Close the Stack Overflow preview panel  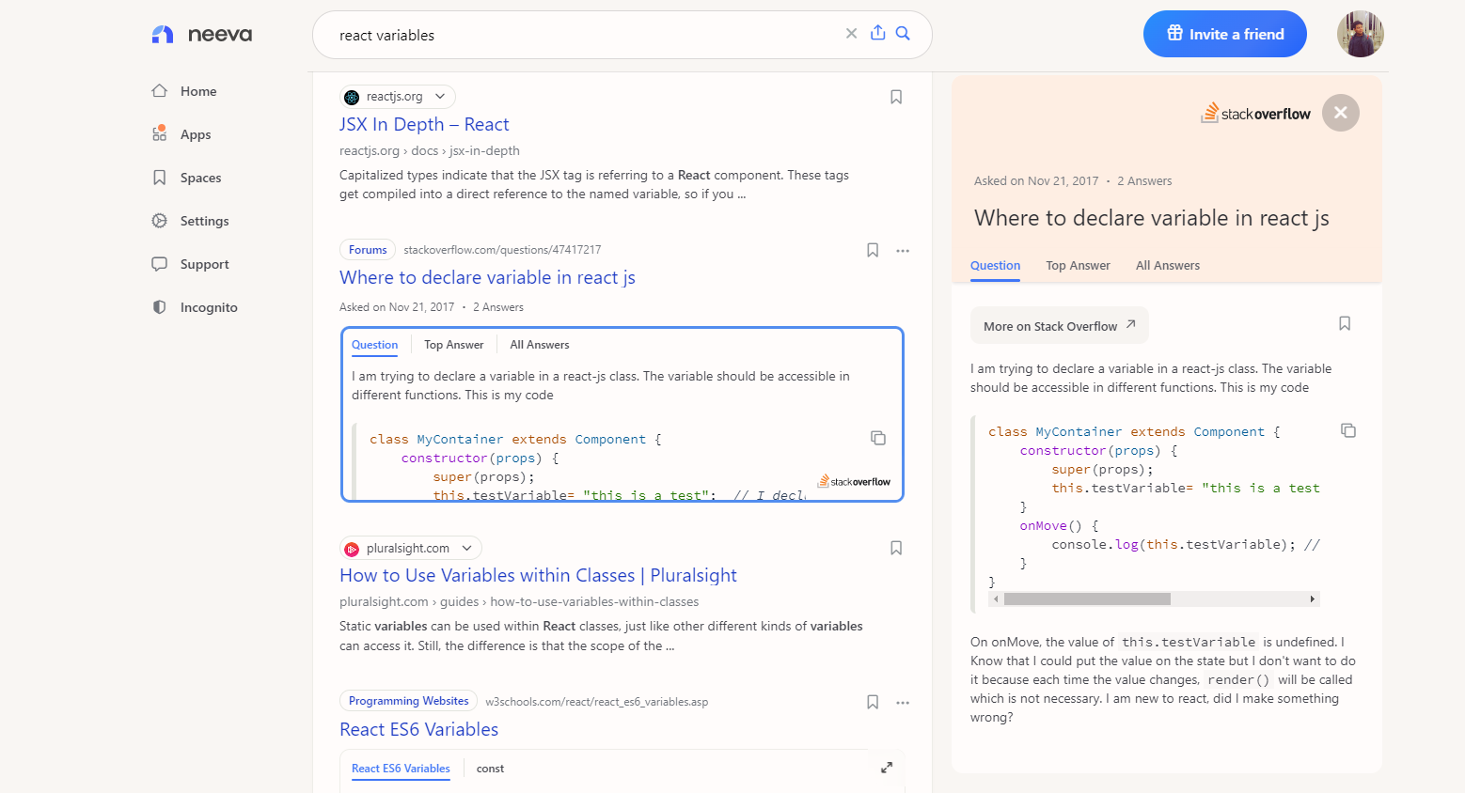click(1341, 113)
